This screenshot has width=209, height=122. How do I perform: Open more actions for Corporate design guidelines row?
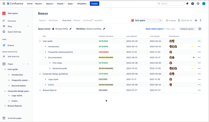(x=199, y=74)
